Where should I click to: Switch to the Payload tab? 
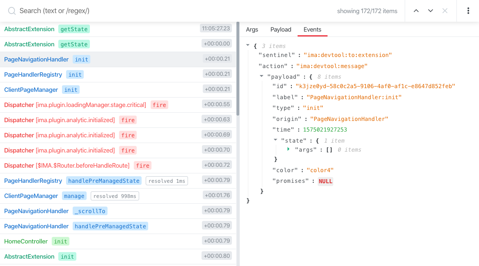(x=281, y=30)
